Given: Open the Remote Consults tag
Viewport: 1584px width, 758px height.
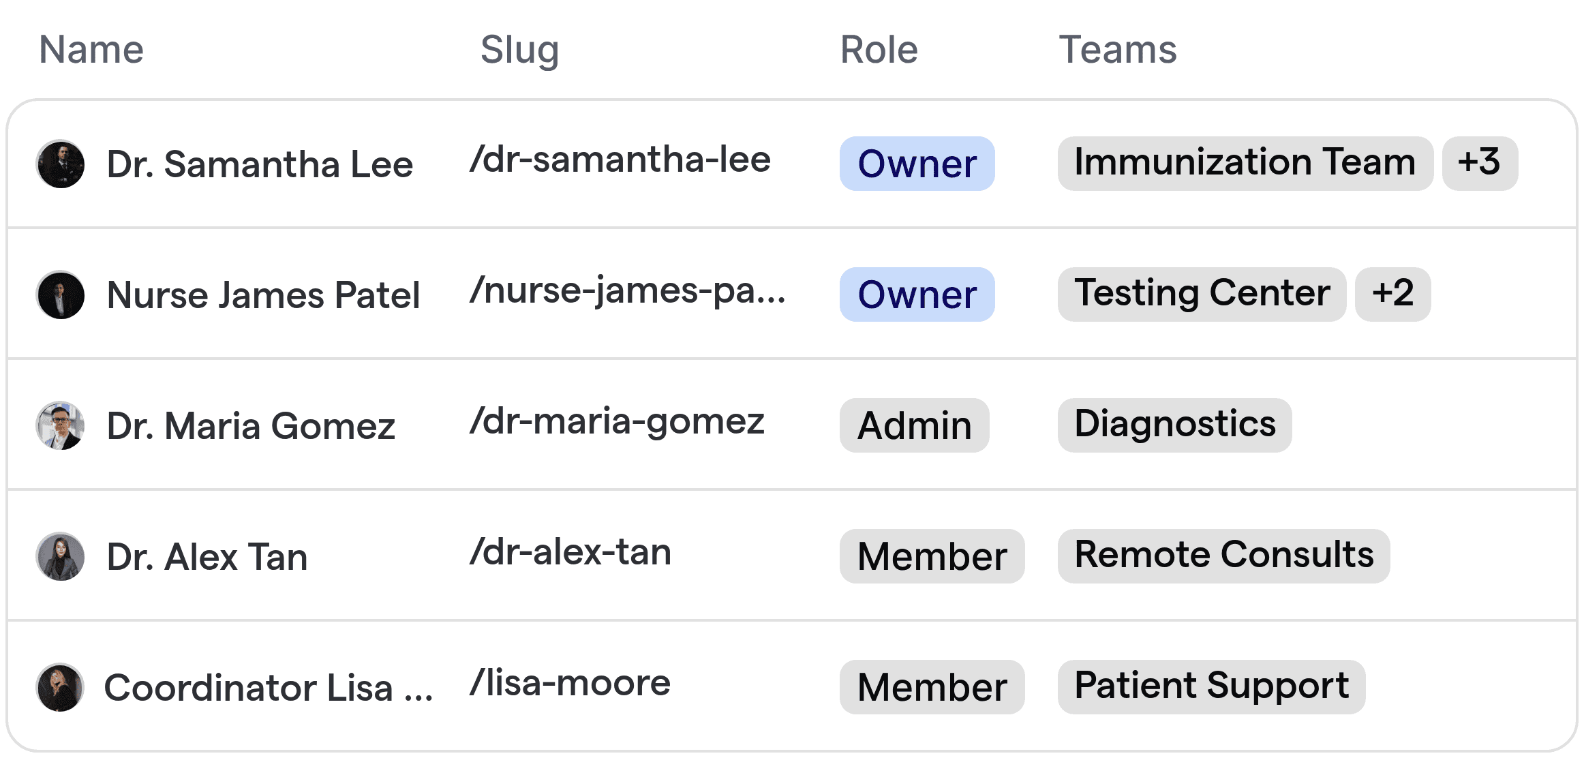Looking at the screenshot, I should (1223, 556).
